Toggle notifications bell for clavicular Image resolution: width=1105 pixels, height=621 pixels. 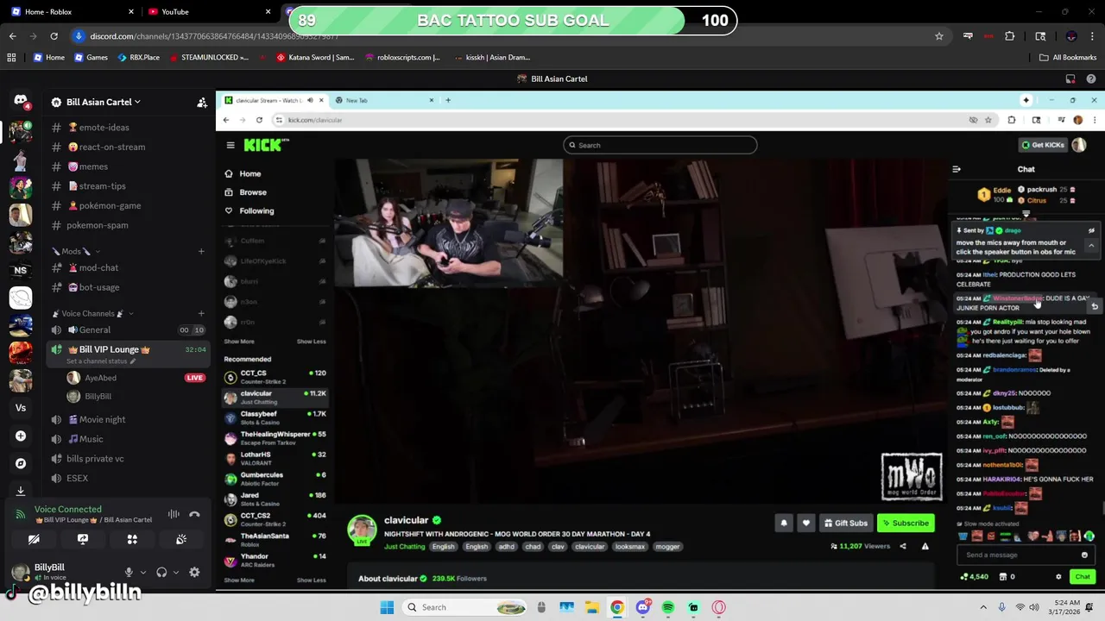click(784, 523)
